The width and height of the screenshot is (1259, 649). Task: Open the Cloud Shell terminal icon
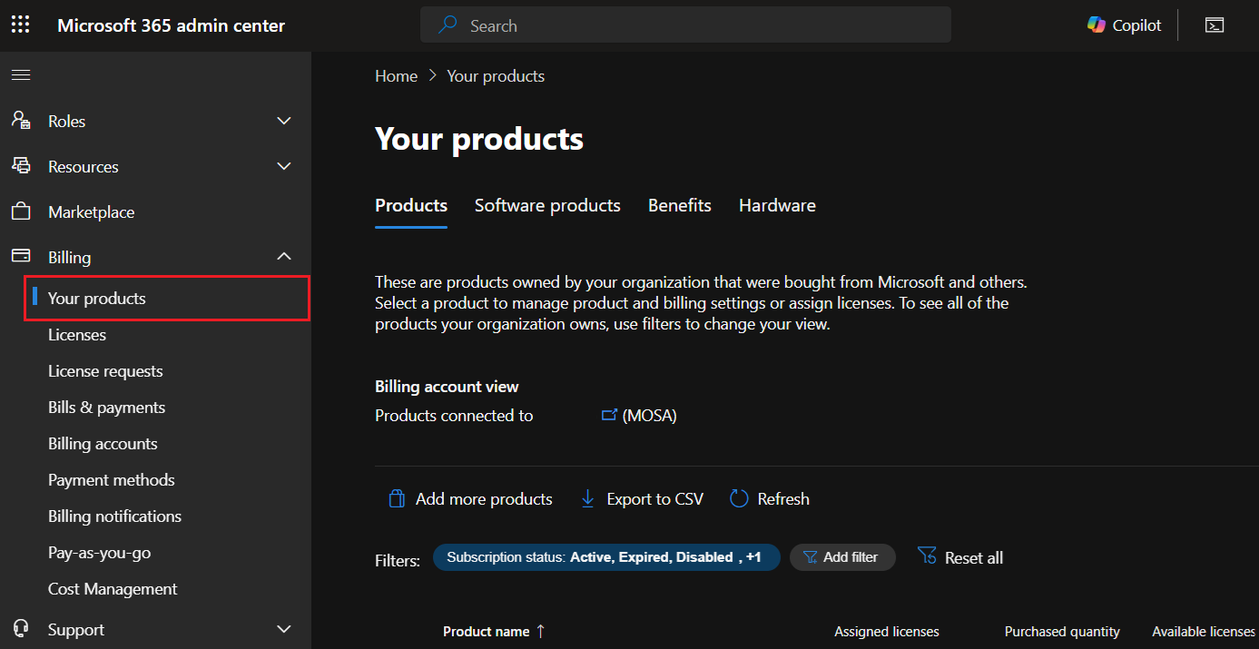pos(1215,25)
